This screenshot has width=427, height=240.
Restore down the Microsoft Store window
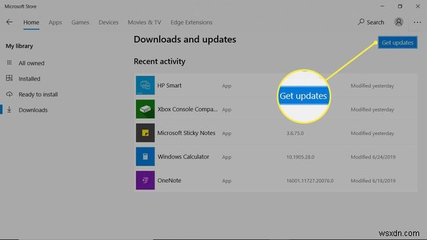pos(400,6)
